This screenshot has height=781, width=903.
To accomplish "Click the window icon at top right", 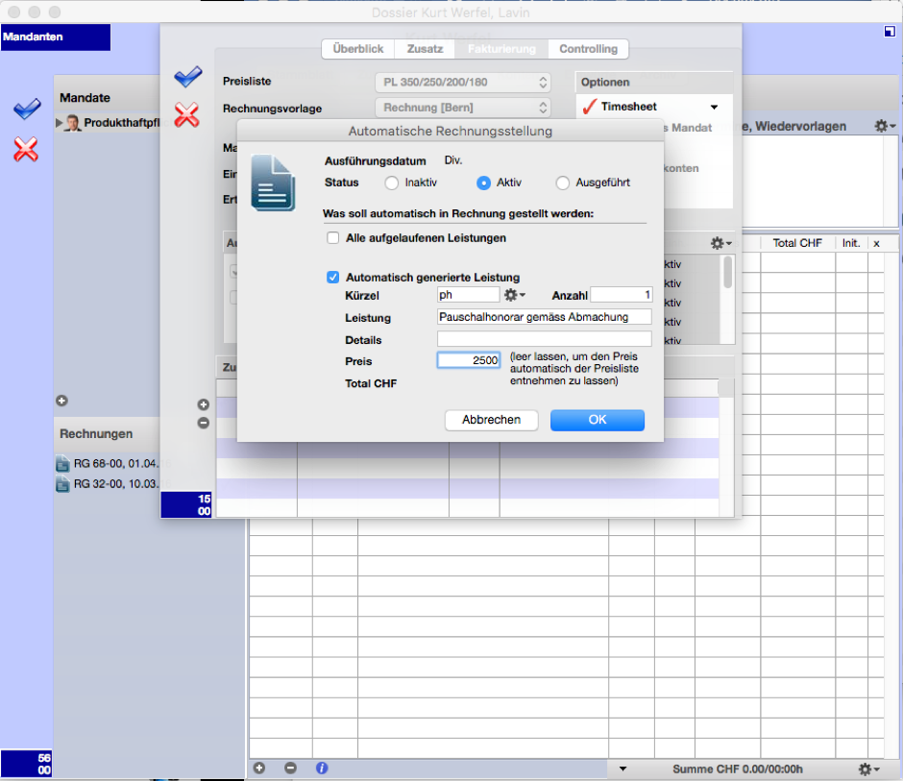I will pyautogui.click(x=890, y=31).
